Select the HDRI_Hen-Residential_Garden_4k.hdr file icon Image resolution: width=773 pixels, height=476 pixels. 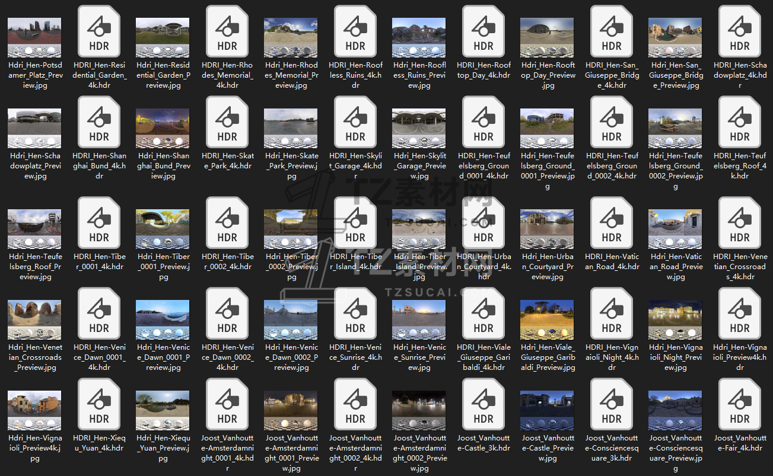tap(99, 32)
